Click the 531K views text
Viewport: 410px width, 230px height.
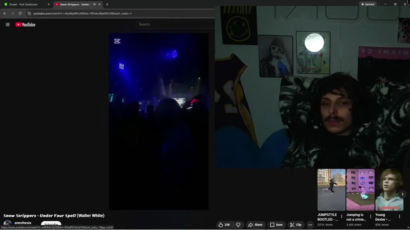[x=325, y=225]
